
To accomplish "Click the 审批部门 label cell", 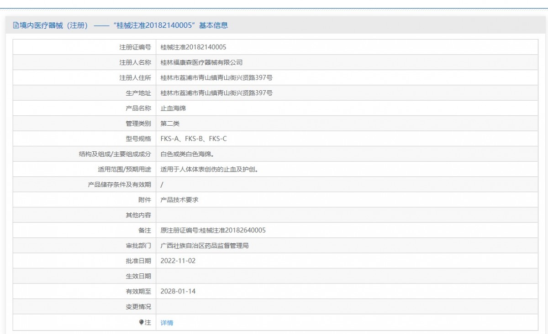I will click(84, 246).
